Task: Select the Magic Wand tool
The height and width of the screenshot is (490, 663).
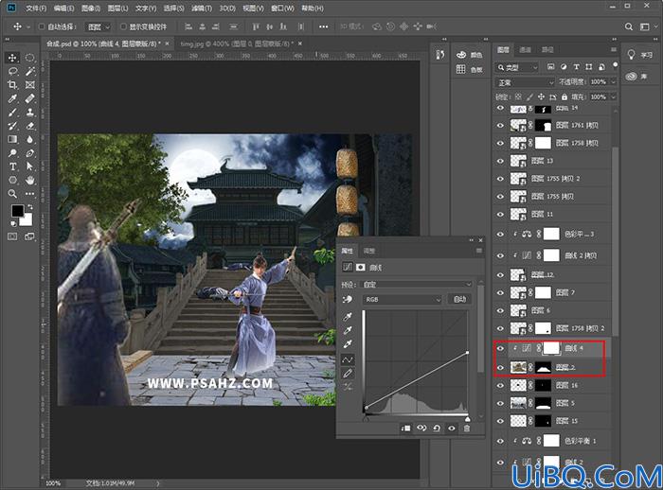Action: coord(29,71)
